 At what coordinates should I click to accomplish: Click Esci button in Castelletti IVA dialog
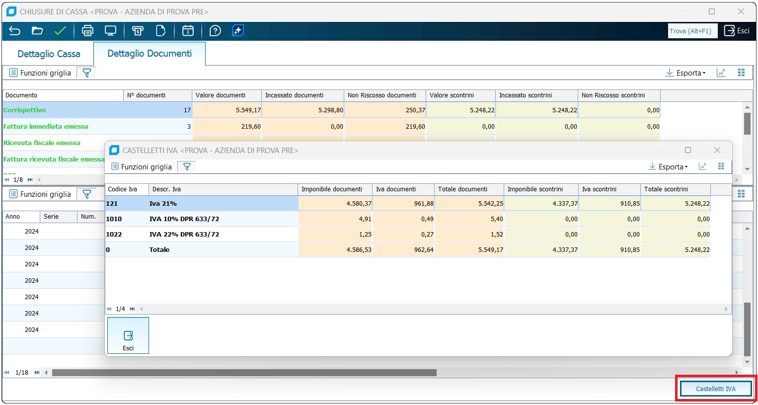128,336
